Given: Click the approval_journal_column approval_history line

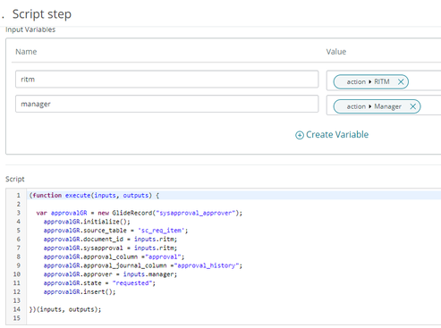Looking at the screenshot, I should point(143,265).
